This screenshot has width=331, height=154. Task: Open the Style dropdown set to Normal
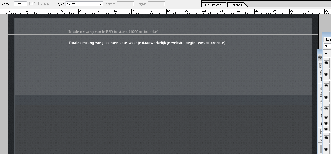(84, 4)
